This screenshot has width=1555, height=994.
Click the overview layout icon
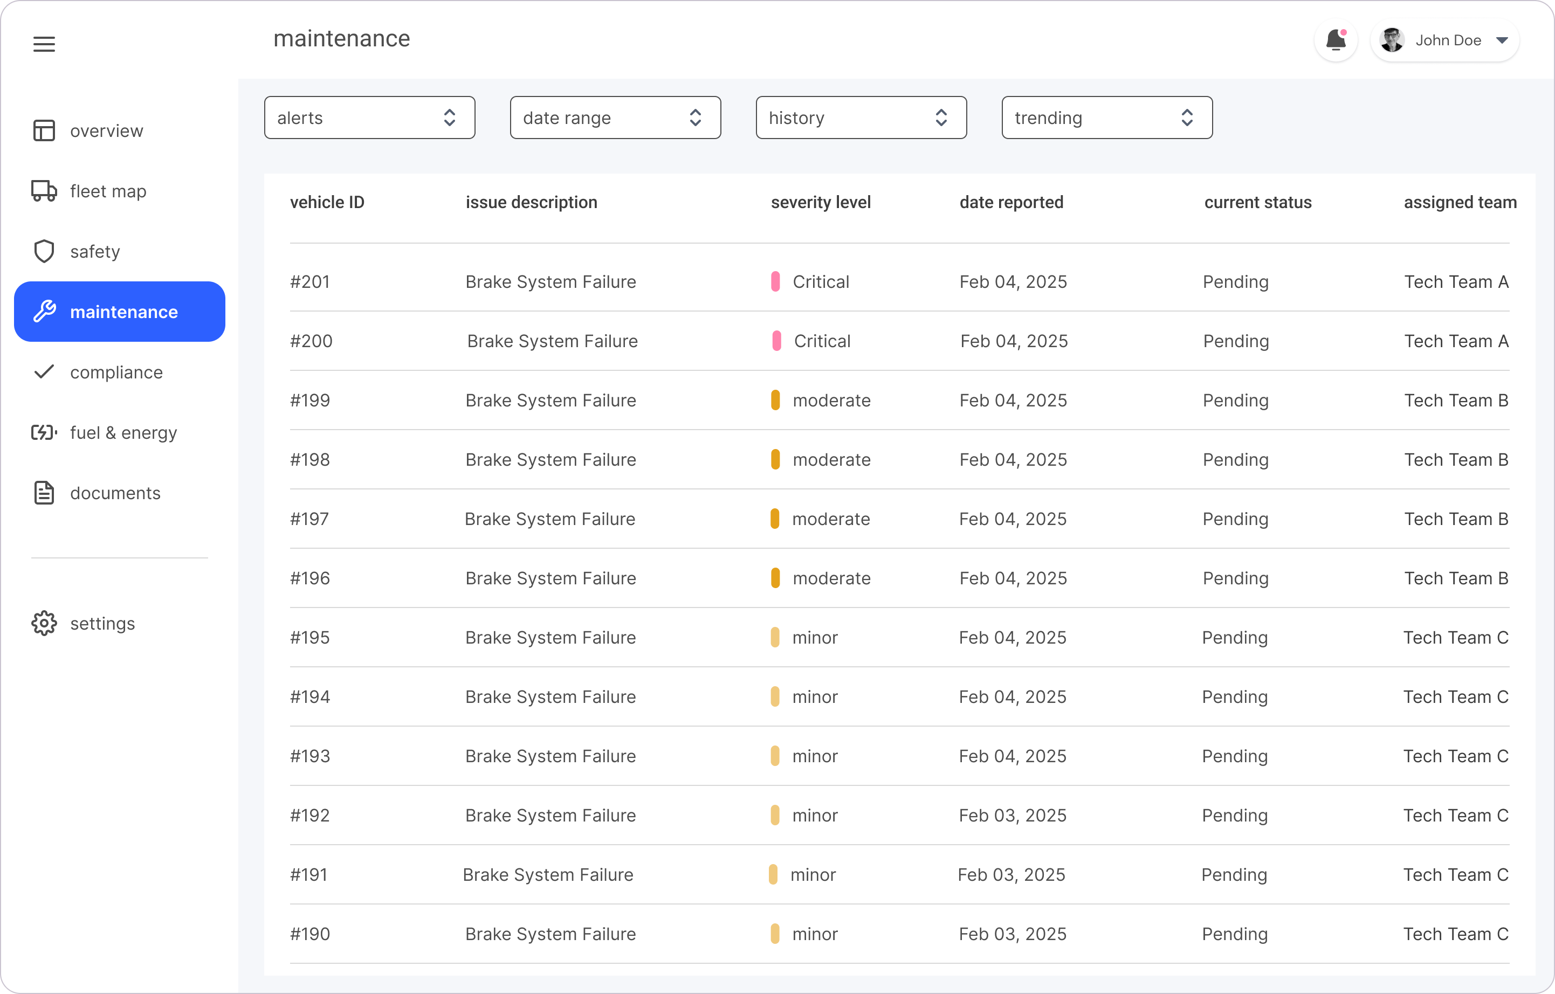[44, 130]
